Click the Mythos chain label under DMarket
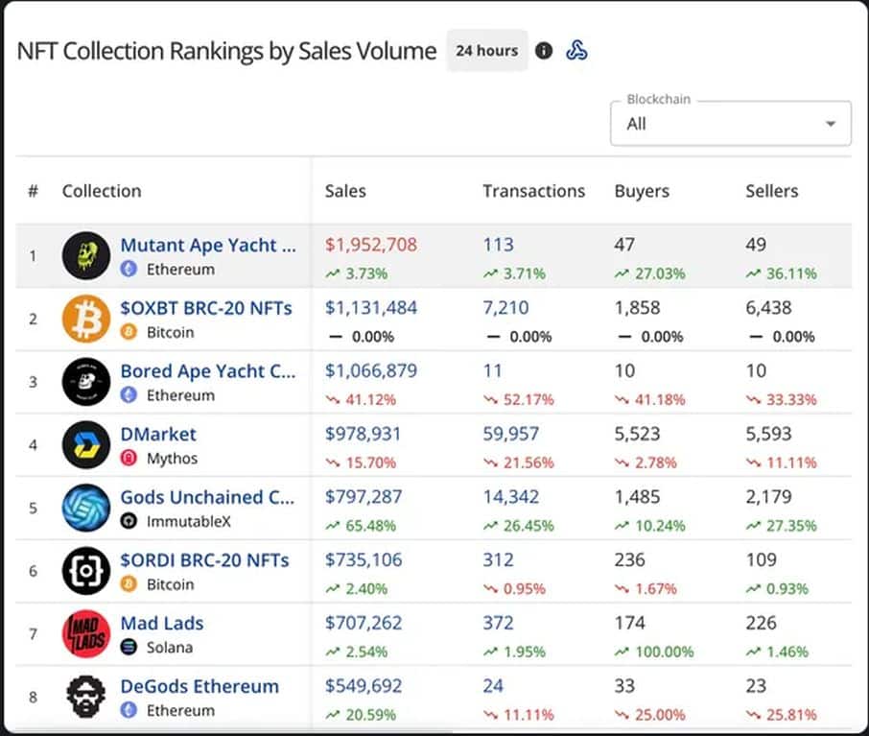Screen dimensions: 869x736 click(172, 458)
